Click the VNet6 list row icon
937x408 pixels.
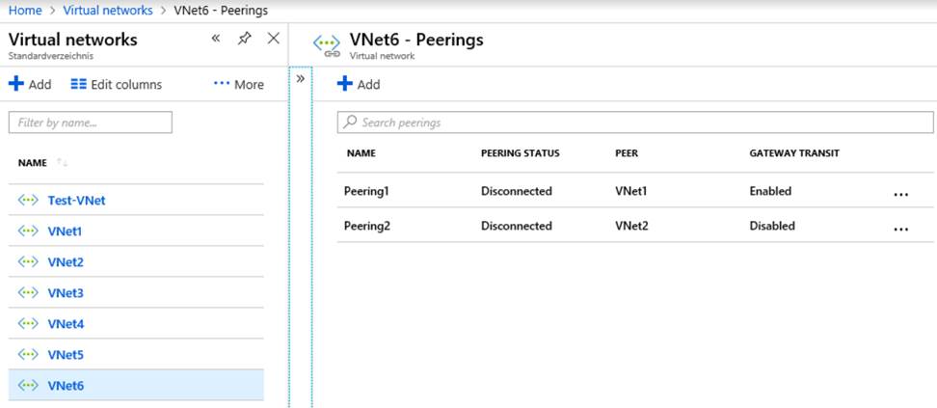(28, 385)
